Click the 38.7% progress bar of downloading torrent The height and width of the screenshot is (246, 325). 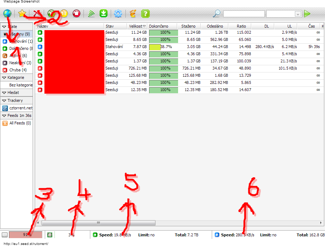163,47
